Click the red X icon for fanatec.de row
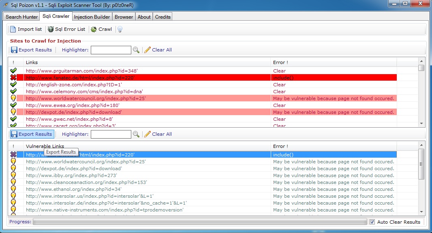This screenshot has height=233, width=432. tap(13, 77)
